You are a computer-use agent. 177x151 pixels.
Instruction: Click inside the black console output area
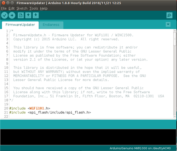pos(88,137)
